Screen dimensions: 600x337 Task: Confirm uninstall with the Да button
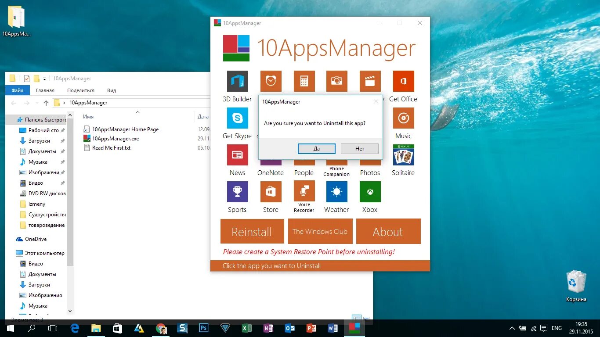(317, 149)
